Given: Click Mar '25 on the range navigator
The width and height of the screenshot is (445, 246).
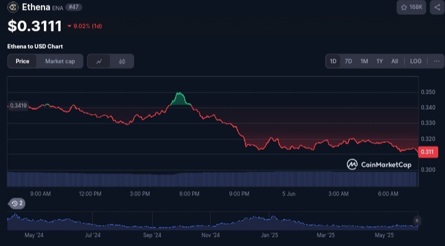Looking at the screenshot, I should point(326,236).
